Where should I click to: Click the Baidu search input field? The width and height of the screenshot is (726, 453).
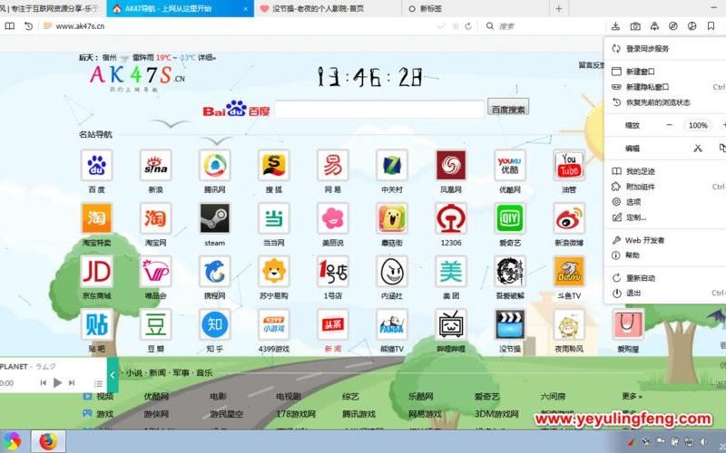[379, 110]
